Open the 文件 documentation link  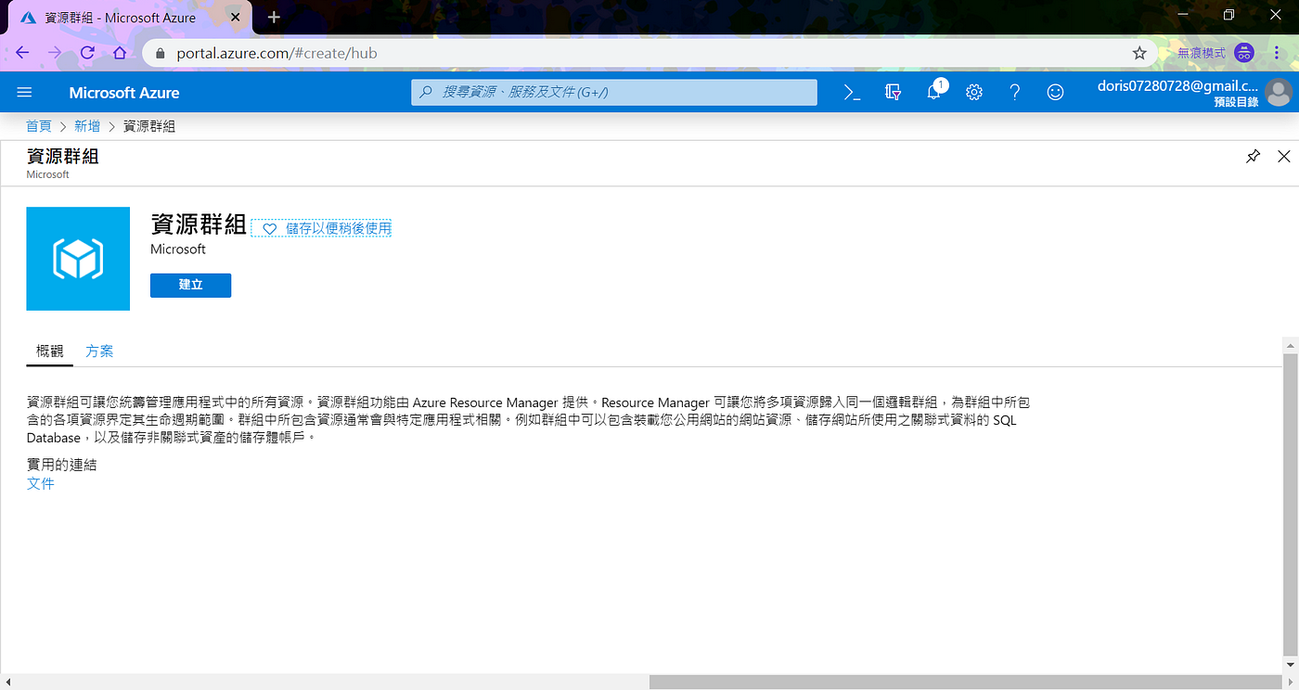point(40,483)
